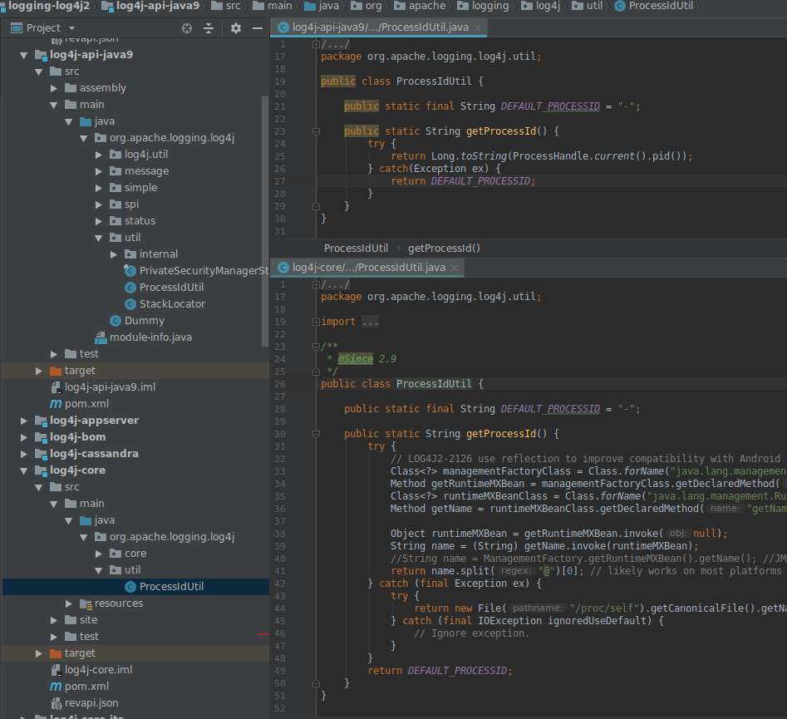The width and height of the screenshot is (787, 719).
Task: Expand the simple package
Action: pyautogui.click(x=99, y=189)
